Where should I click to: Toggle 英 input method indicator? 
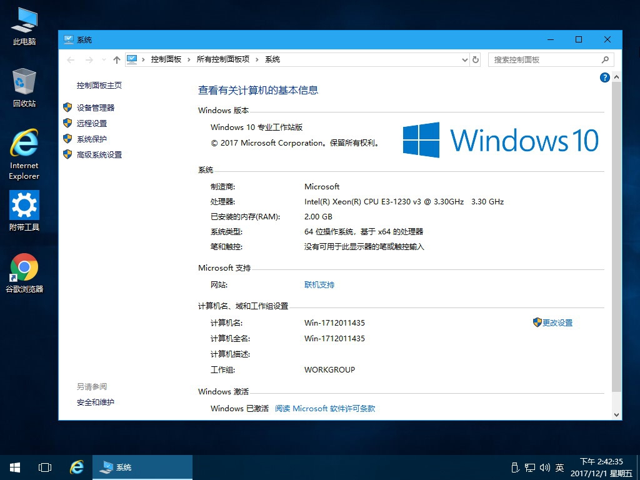[x=559, y=467]
